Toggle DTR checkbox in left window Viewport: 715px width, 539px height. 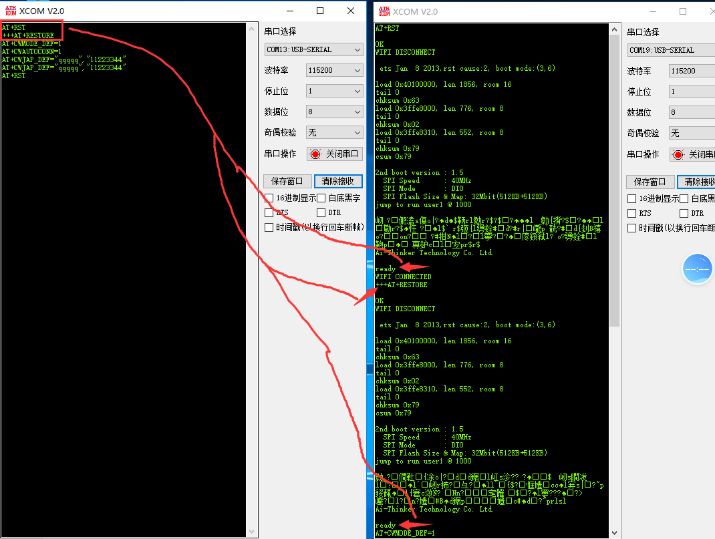(321, 213)
